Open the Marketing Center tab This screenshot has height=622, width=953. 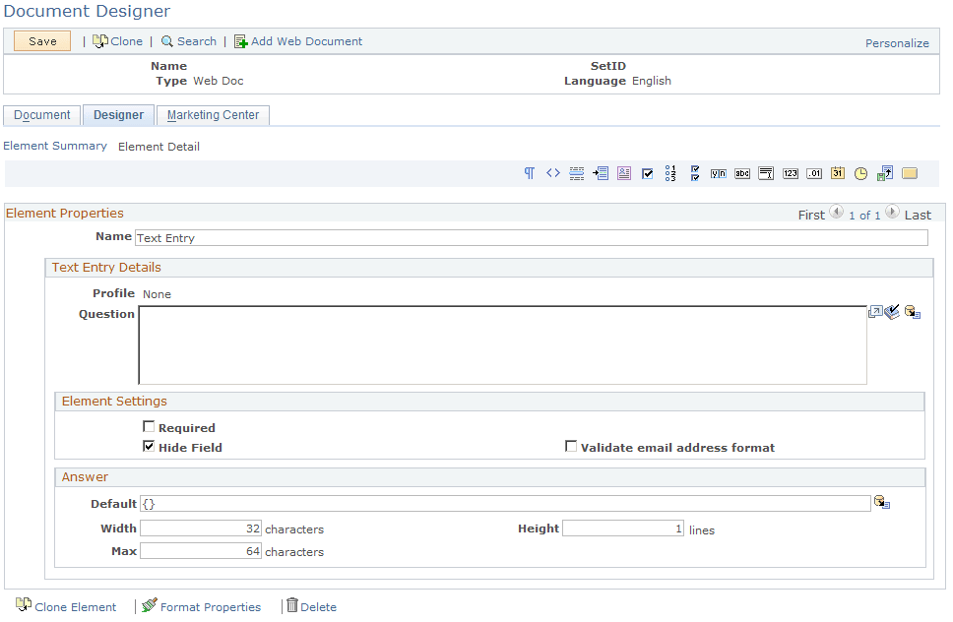pos(213,114)
